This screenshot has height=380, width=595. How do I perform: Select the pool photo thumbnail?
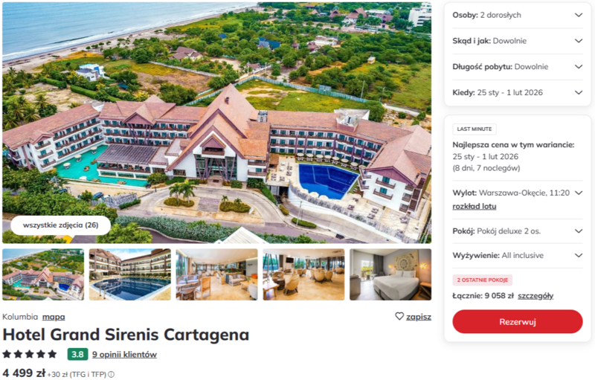coord(129,274)
